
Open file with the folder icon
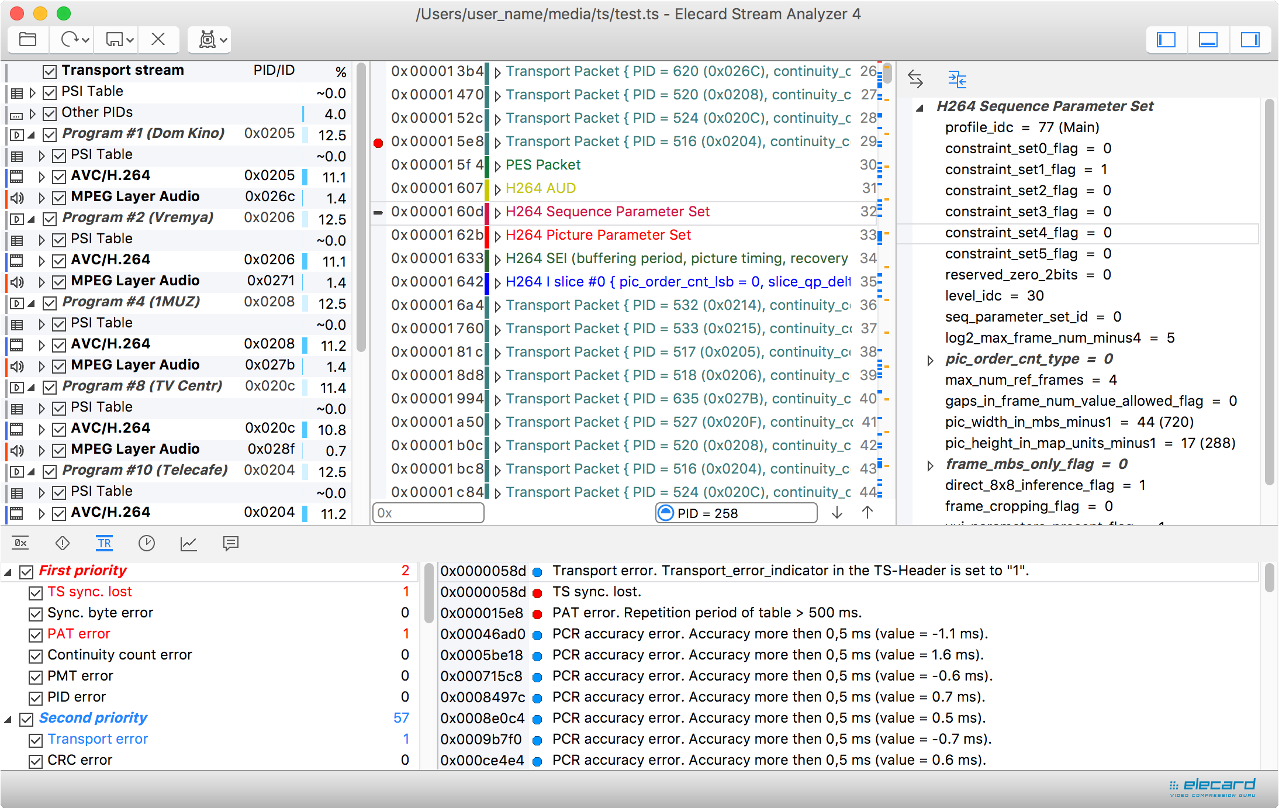[x=28, y=40]
